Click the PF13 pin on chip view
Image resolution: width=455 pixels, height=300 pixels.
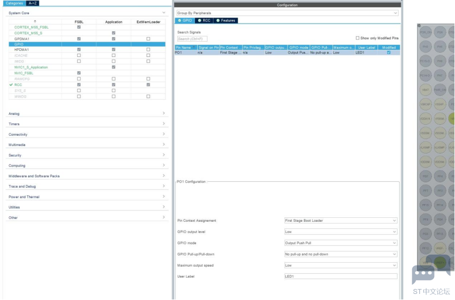click(x=440, y=234)
